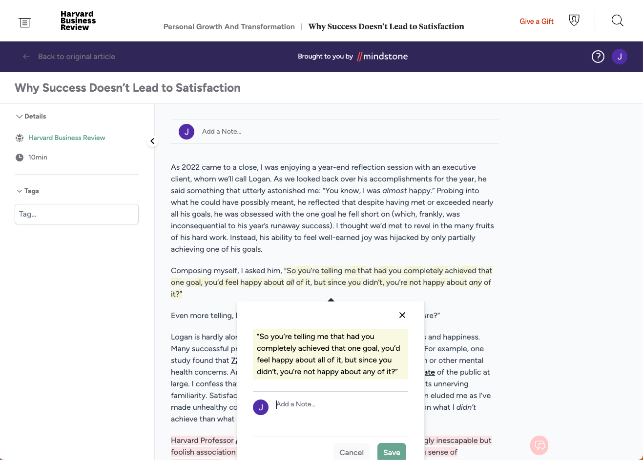This screenshot has width=643, height=460.
Task: Collapse the Tags section
Action: 20,191
